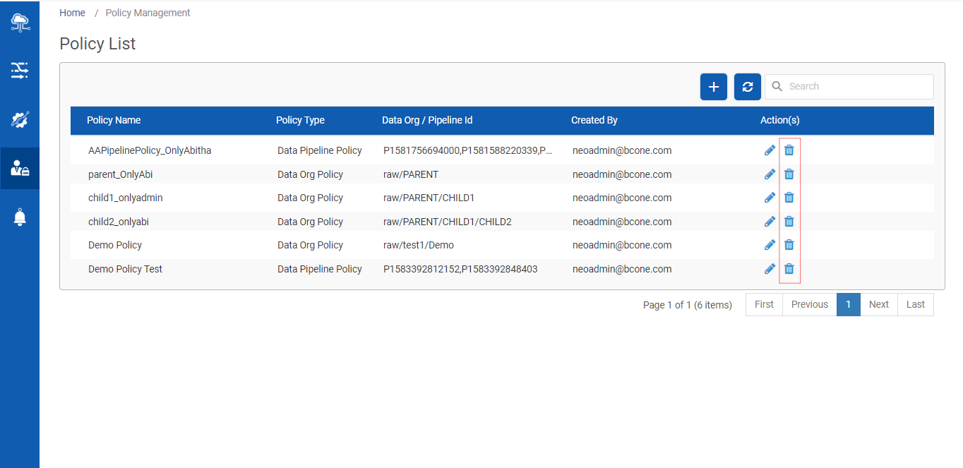The image size is (963, 468).
Task: Click the pencil icon for Demo Policy
Action: click(770, 245)
